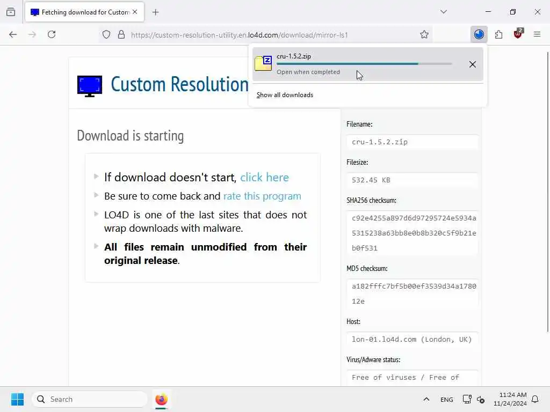This screenshot has width=550, height=412.
Task: Open network and volume tray icon
Action: (x=481, y=400)
